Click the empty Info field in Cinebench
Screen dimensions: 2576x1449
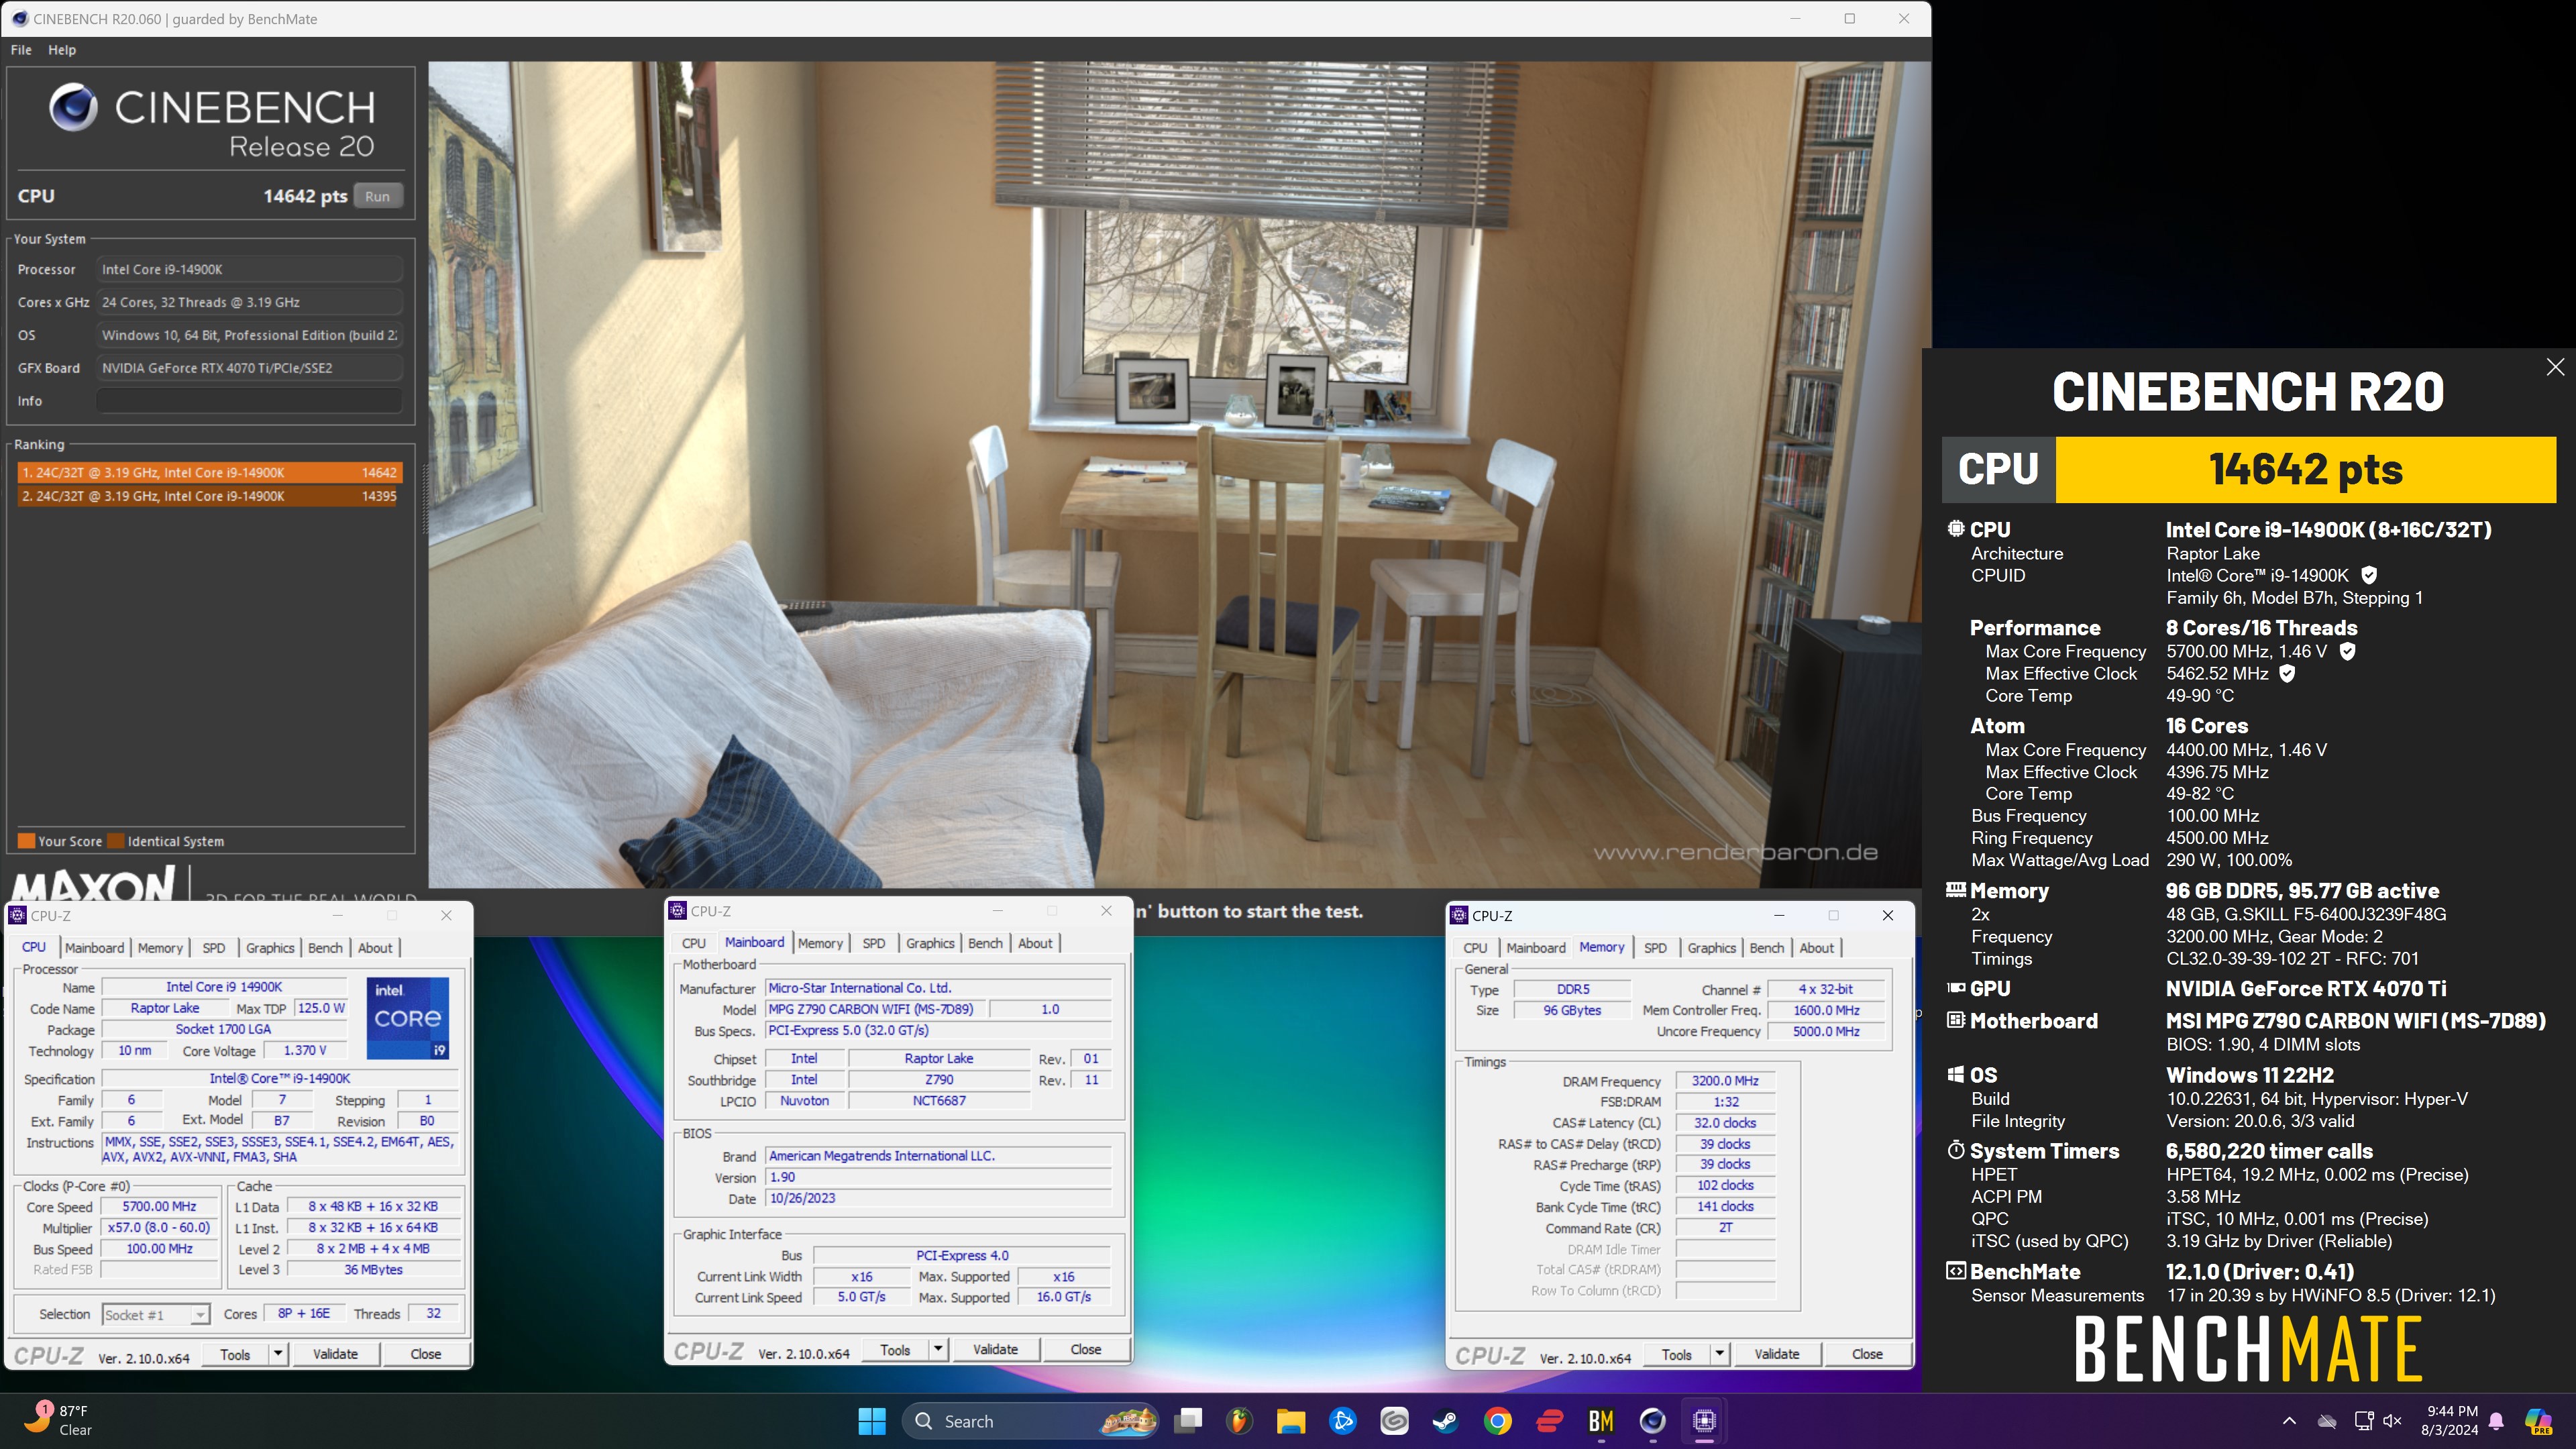tap(249, 401)
